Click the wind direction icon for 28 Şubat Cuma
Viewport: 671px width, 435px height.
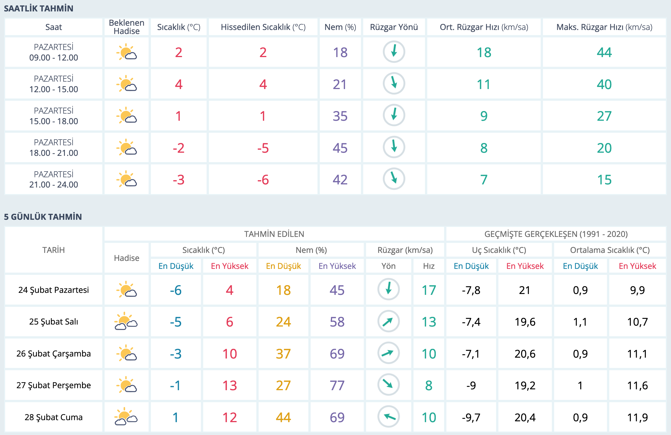(x=388, y=417)
